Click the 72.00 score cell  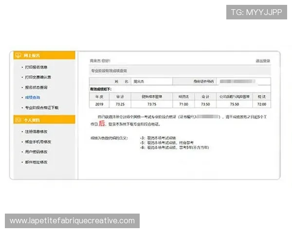click(261, 104)
